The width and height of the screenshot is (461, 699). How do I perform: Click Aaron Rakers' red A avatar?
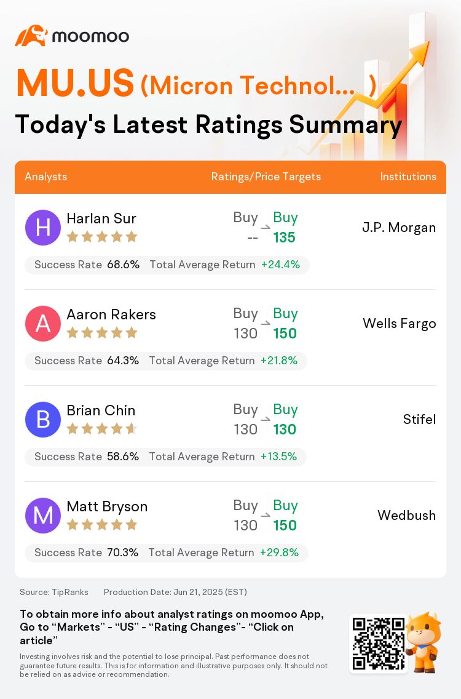click(x=43, y=324)
